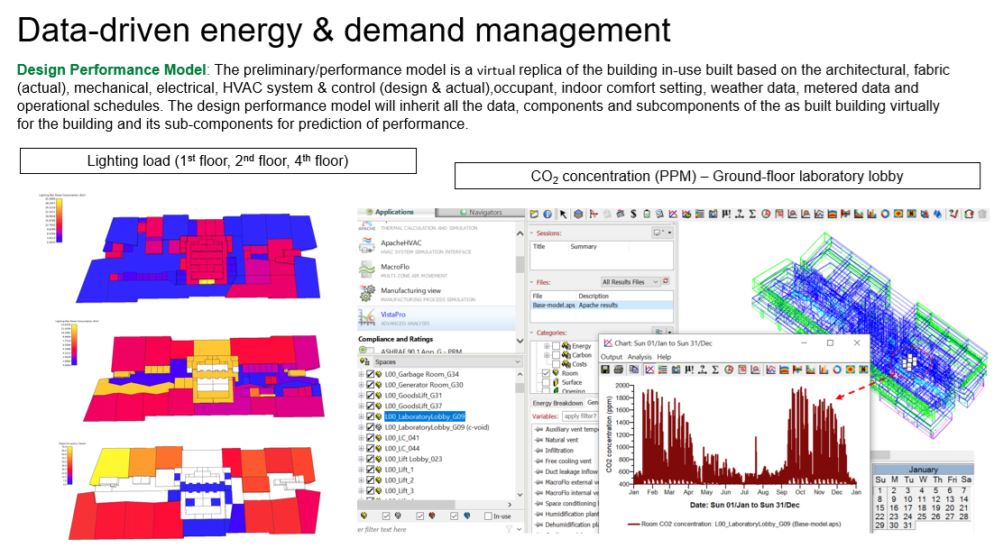The width and height of the screenshot is (994, 548).
Task: Open the Help menu in chart window
Action: 664,357
